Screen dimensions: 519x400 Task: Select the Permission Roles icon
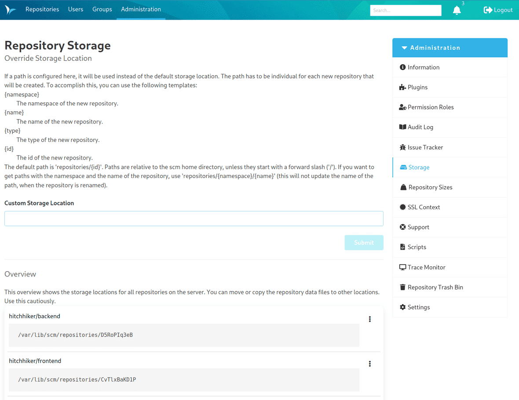coord(402,107)
